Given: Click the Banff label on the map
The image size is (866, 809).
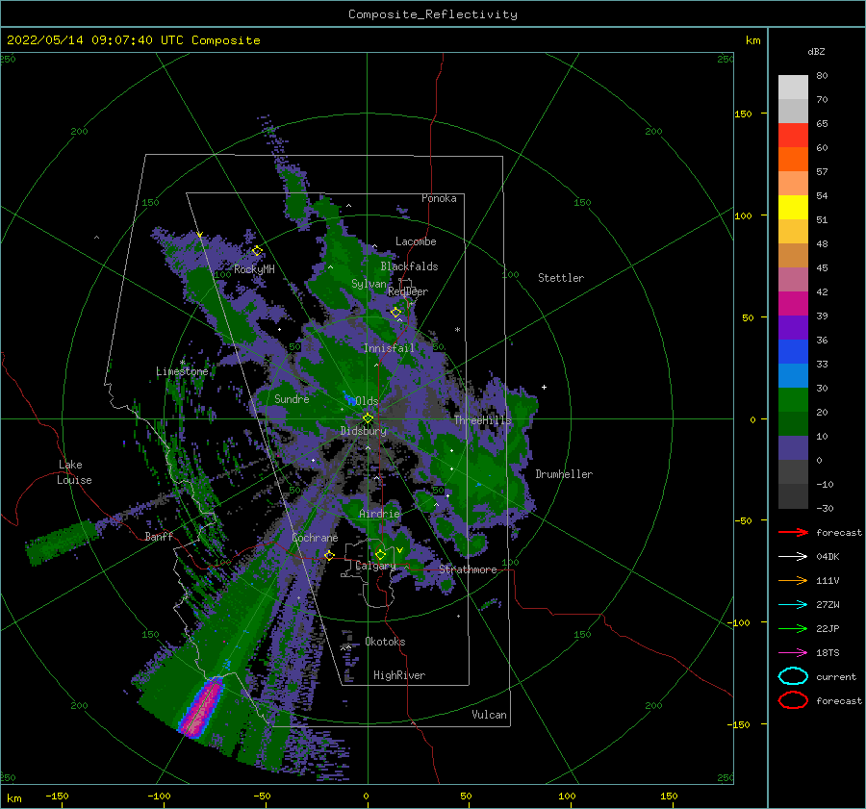Looking at the screenshot, I should [x=159, y=536].
